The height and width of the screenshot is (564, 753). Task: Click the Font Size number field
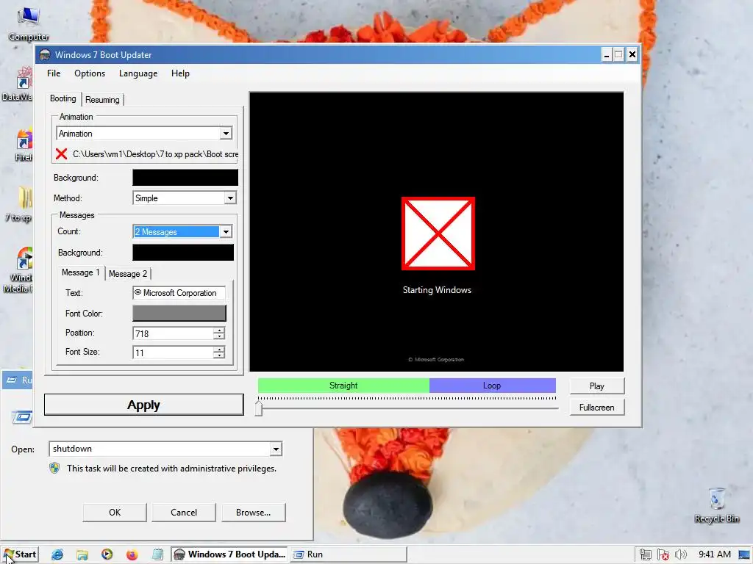click(173, 352)
